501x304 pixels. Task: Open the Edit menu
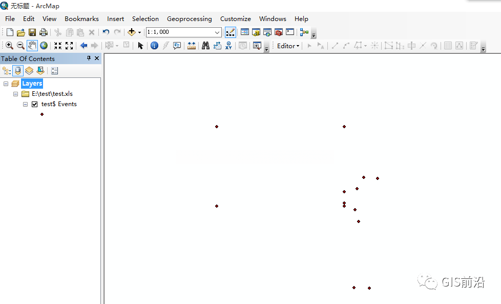(x=29, y=19)
